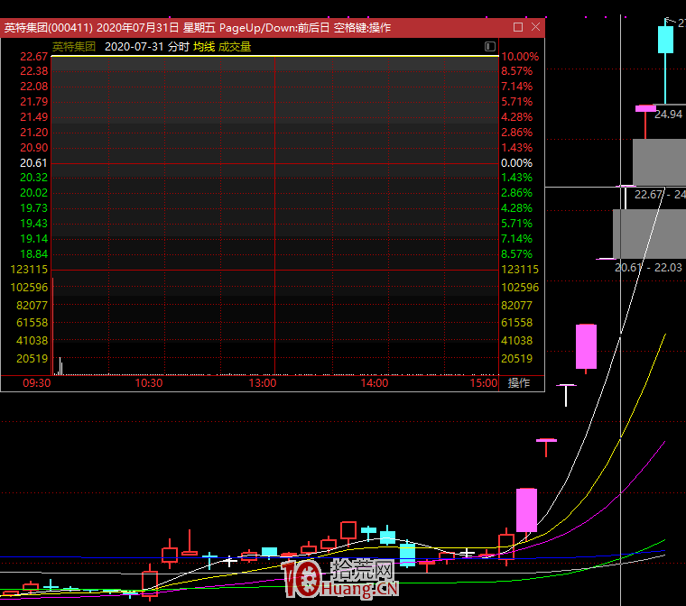Click the 15:00 time axis marker
Screen dimensions: 686x606
tap(485, 383)
